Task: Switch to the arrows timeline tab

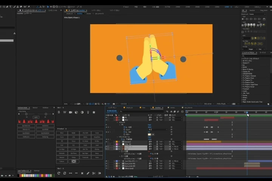Action: pyautogui.click(x=172, y=107)
